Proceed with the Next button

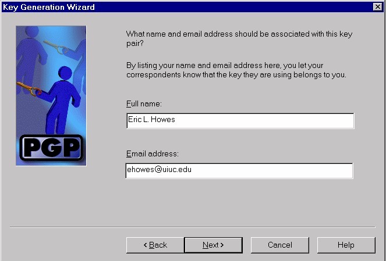(214, 245)
